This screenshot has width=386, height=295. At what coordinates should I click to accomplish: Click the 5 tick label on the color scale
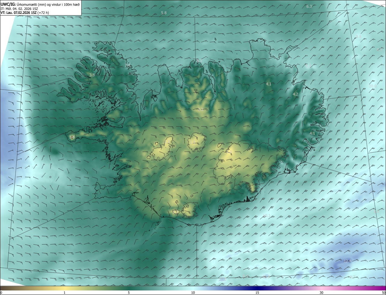129,293
